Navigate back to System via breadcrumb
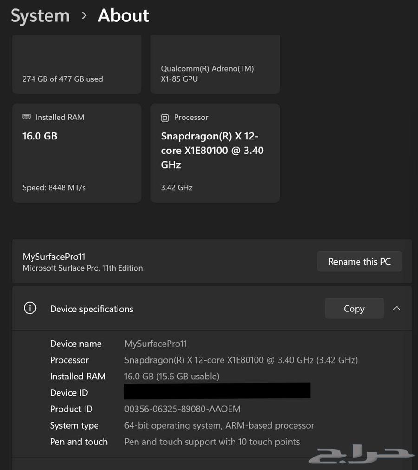 pyautogui.click(x=39, y=15)
